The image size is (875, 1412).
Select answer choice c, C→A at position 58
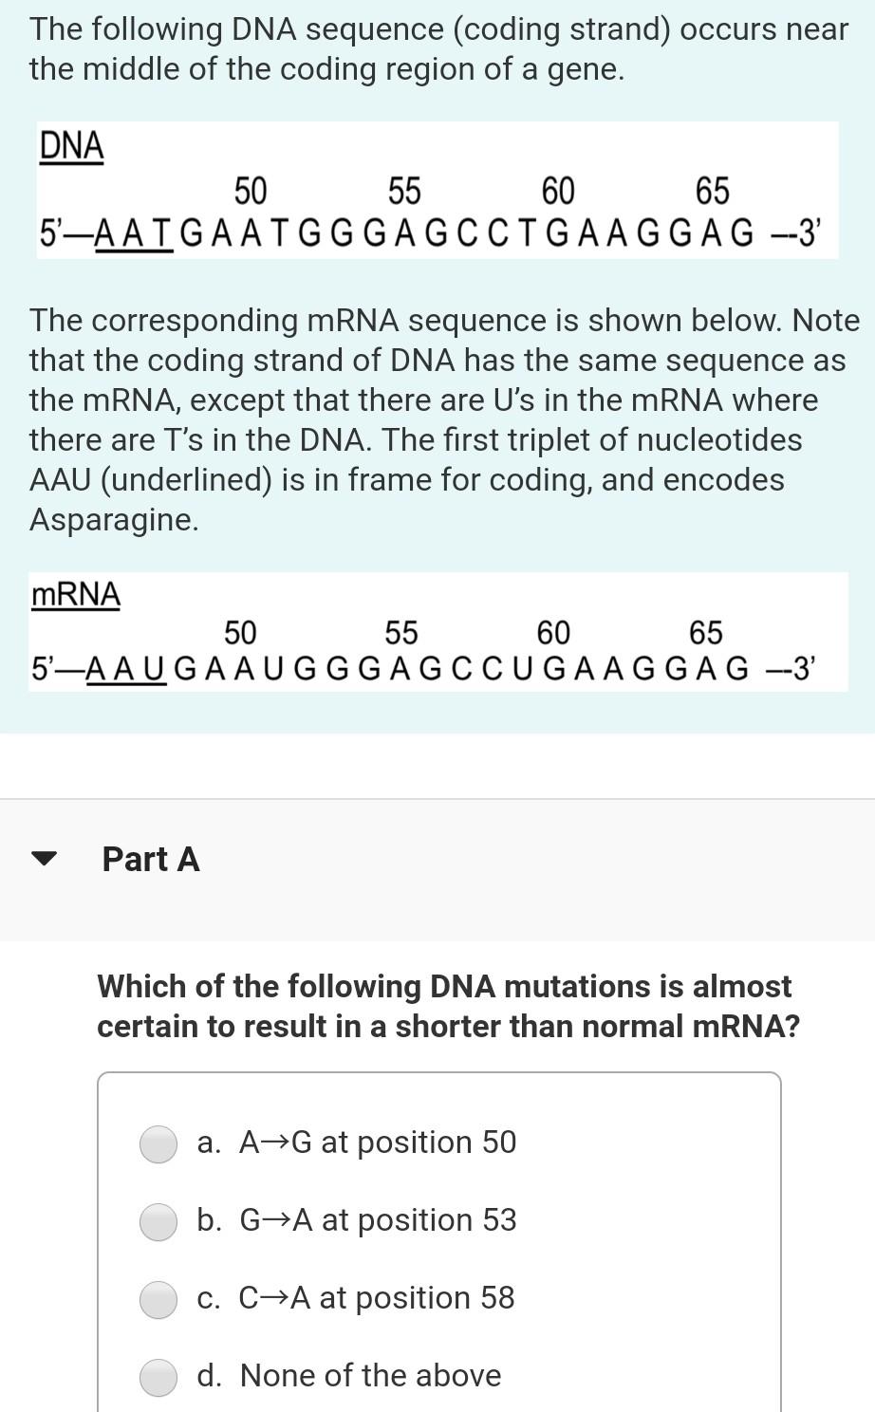tap(354, 1299)
